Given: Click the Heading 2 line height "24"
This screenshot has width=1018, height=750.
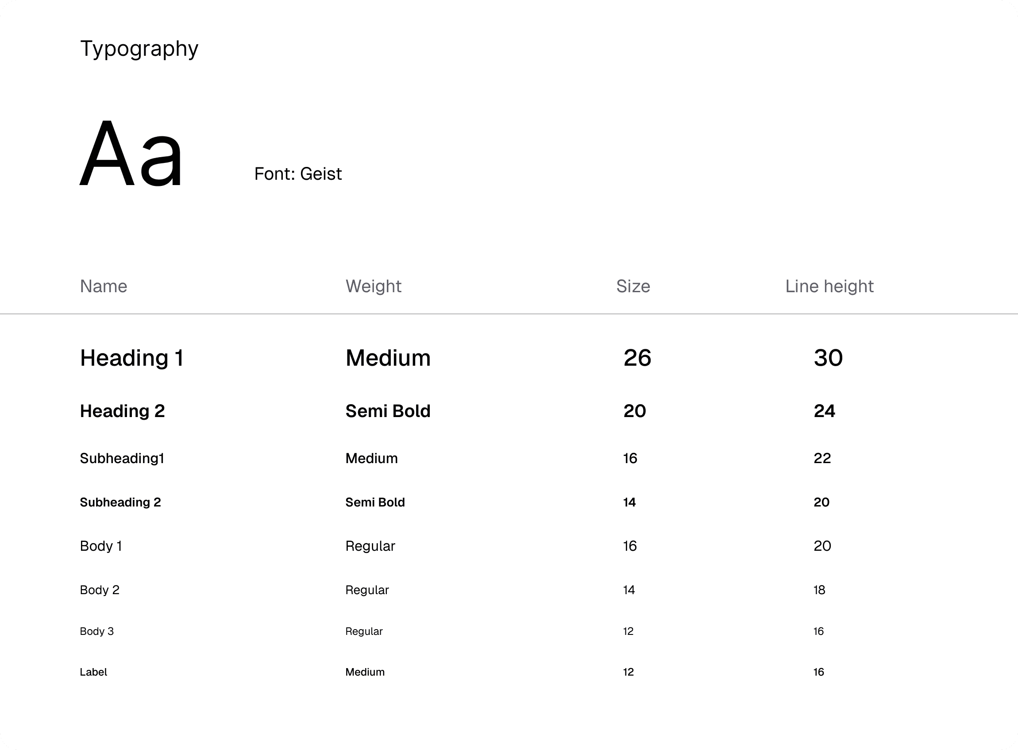Looking at the screenshot, I should pyautogui.click(x=824, y=411).
